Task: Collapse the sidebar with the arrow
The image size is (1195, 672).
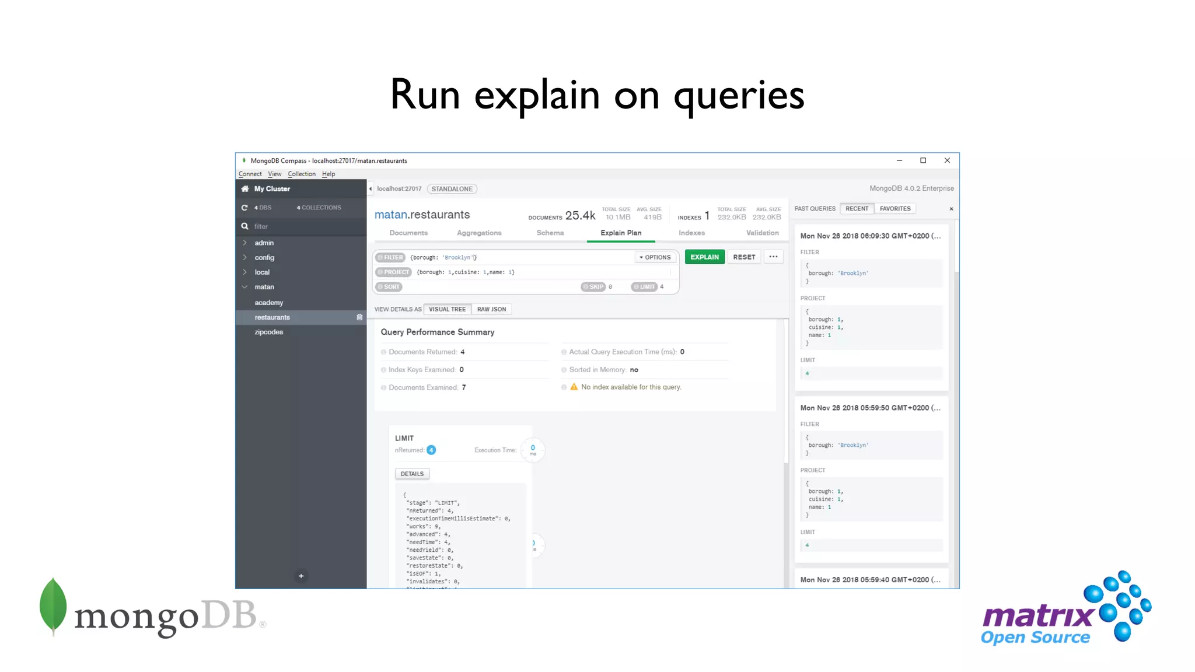Action: coord(371,189)
